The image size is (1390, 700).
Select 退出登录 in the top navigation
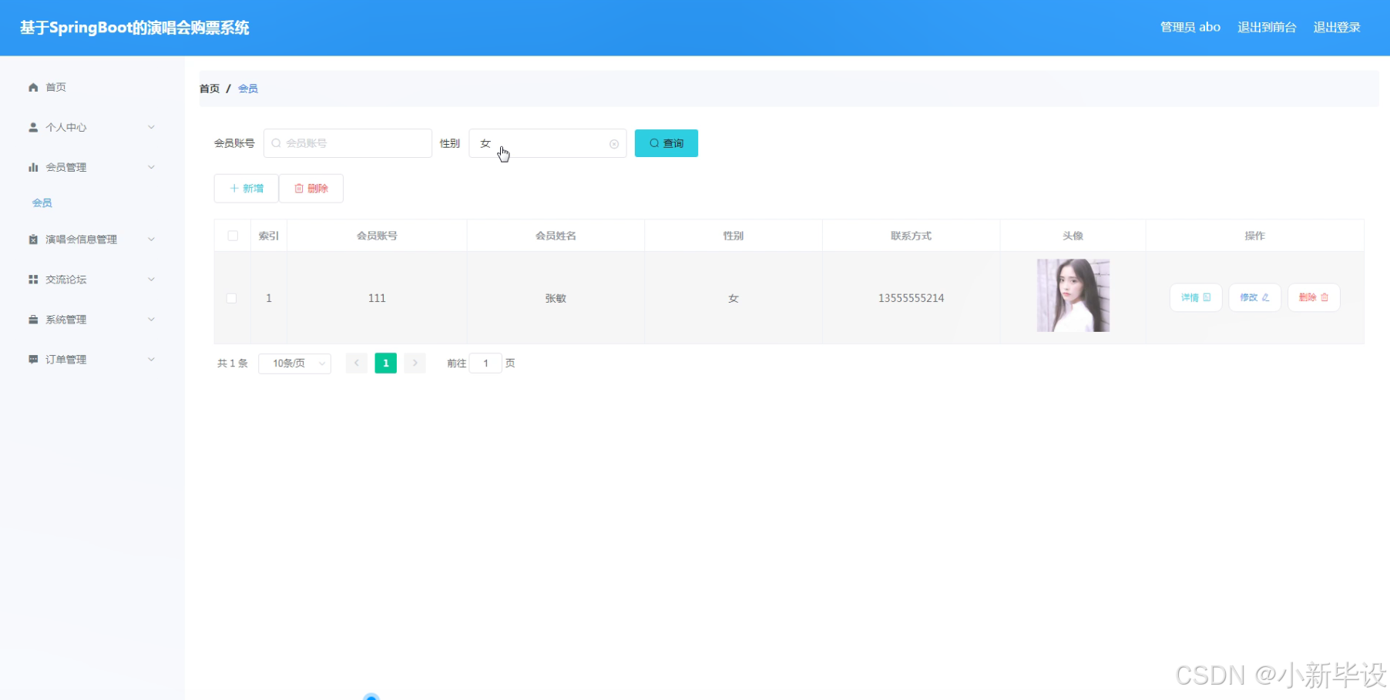1337,27
